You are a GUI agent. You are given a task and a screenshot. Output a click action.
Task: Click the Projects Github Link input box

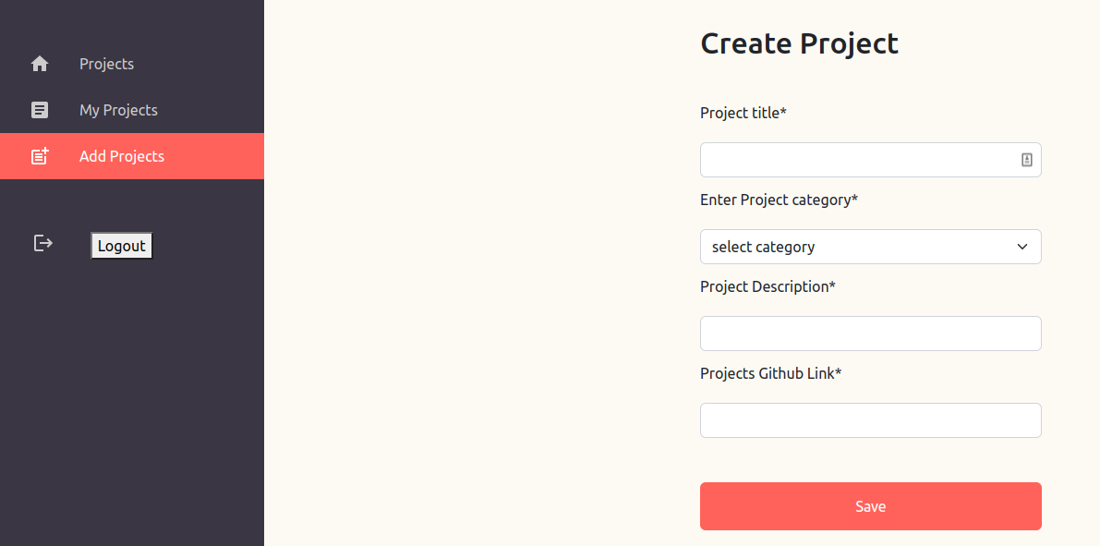pyautogui.click(x=870, y=419)
